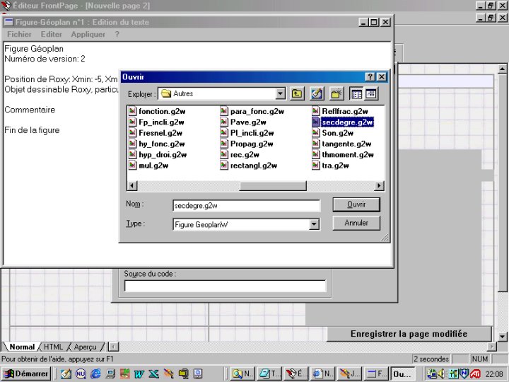Switch to the Aperçu tab in FrontPage
The width and height of the screenshot is (509, 382).
85,347
